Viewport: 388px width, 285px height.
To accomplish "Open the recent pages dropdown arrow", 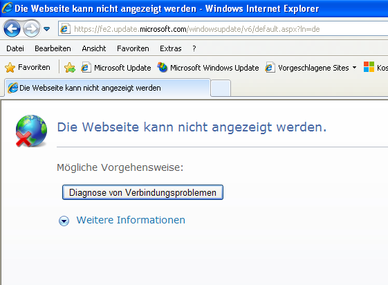I will (x=46, y=29).
